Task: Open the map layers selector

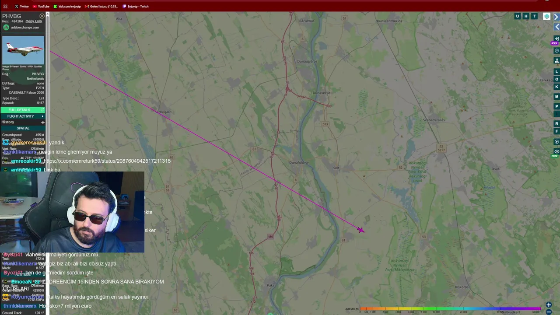Action: (x=546, y=17)
